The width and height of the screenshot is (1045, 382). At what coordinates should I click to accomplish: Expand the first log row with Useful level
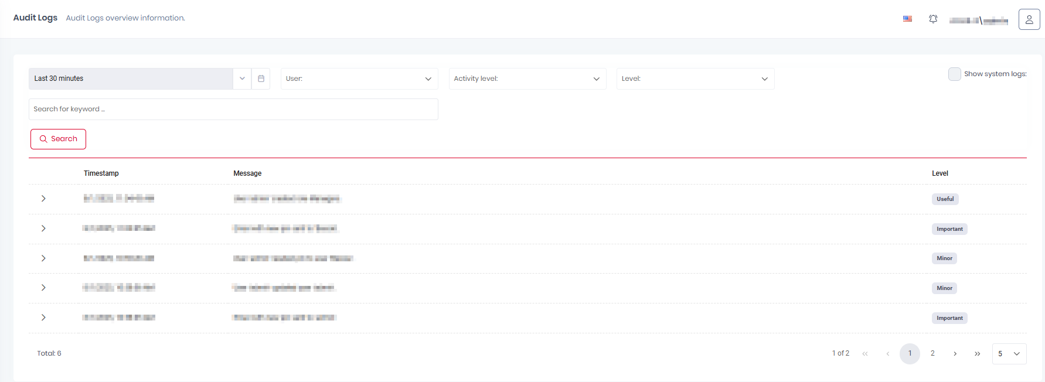pos(43,199)
